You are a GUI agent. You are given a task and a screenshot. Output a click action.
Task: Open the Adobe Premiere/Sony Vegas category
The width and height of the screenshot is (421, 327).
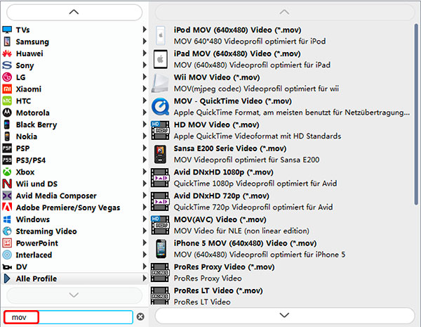74,207
